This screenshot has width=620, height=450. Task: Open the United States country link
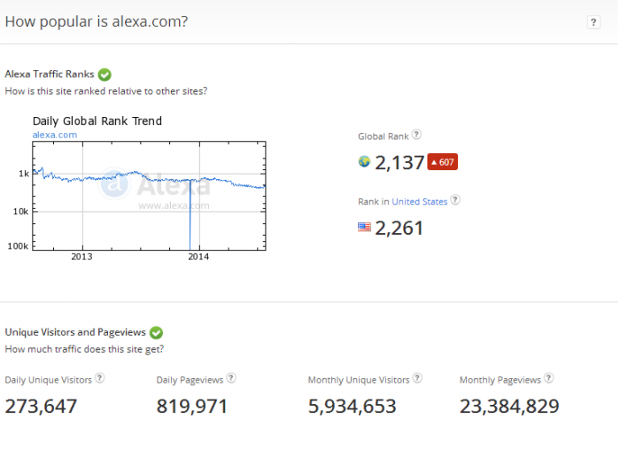420,202
